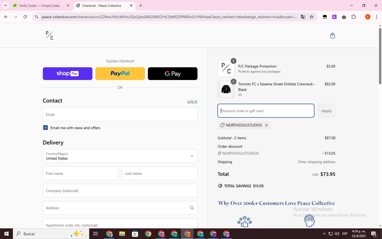
Task: Open the volume control in system tray
Action: pos(337,234)
